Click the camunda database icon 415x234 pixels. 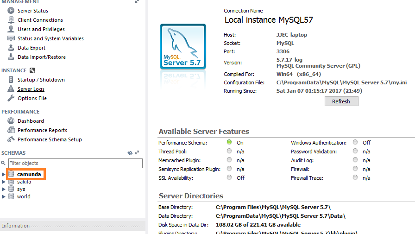tap(11, 174)
